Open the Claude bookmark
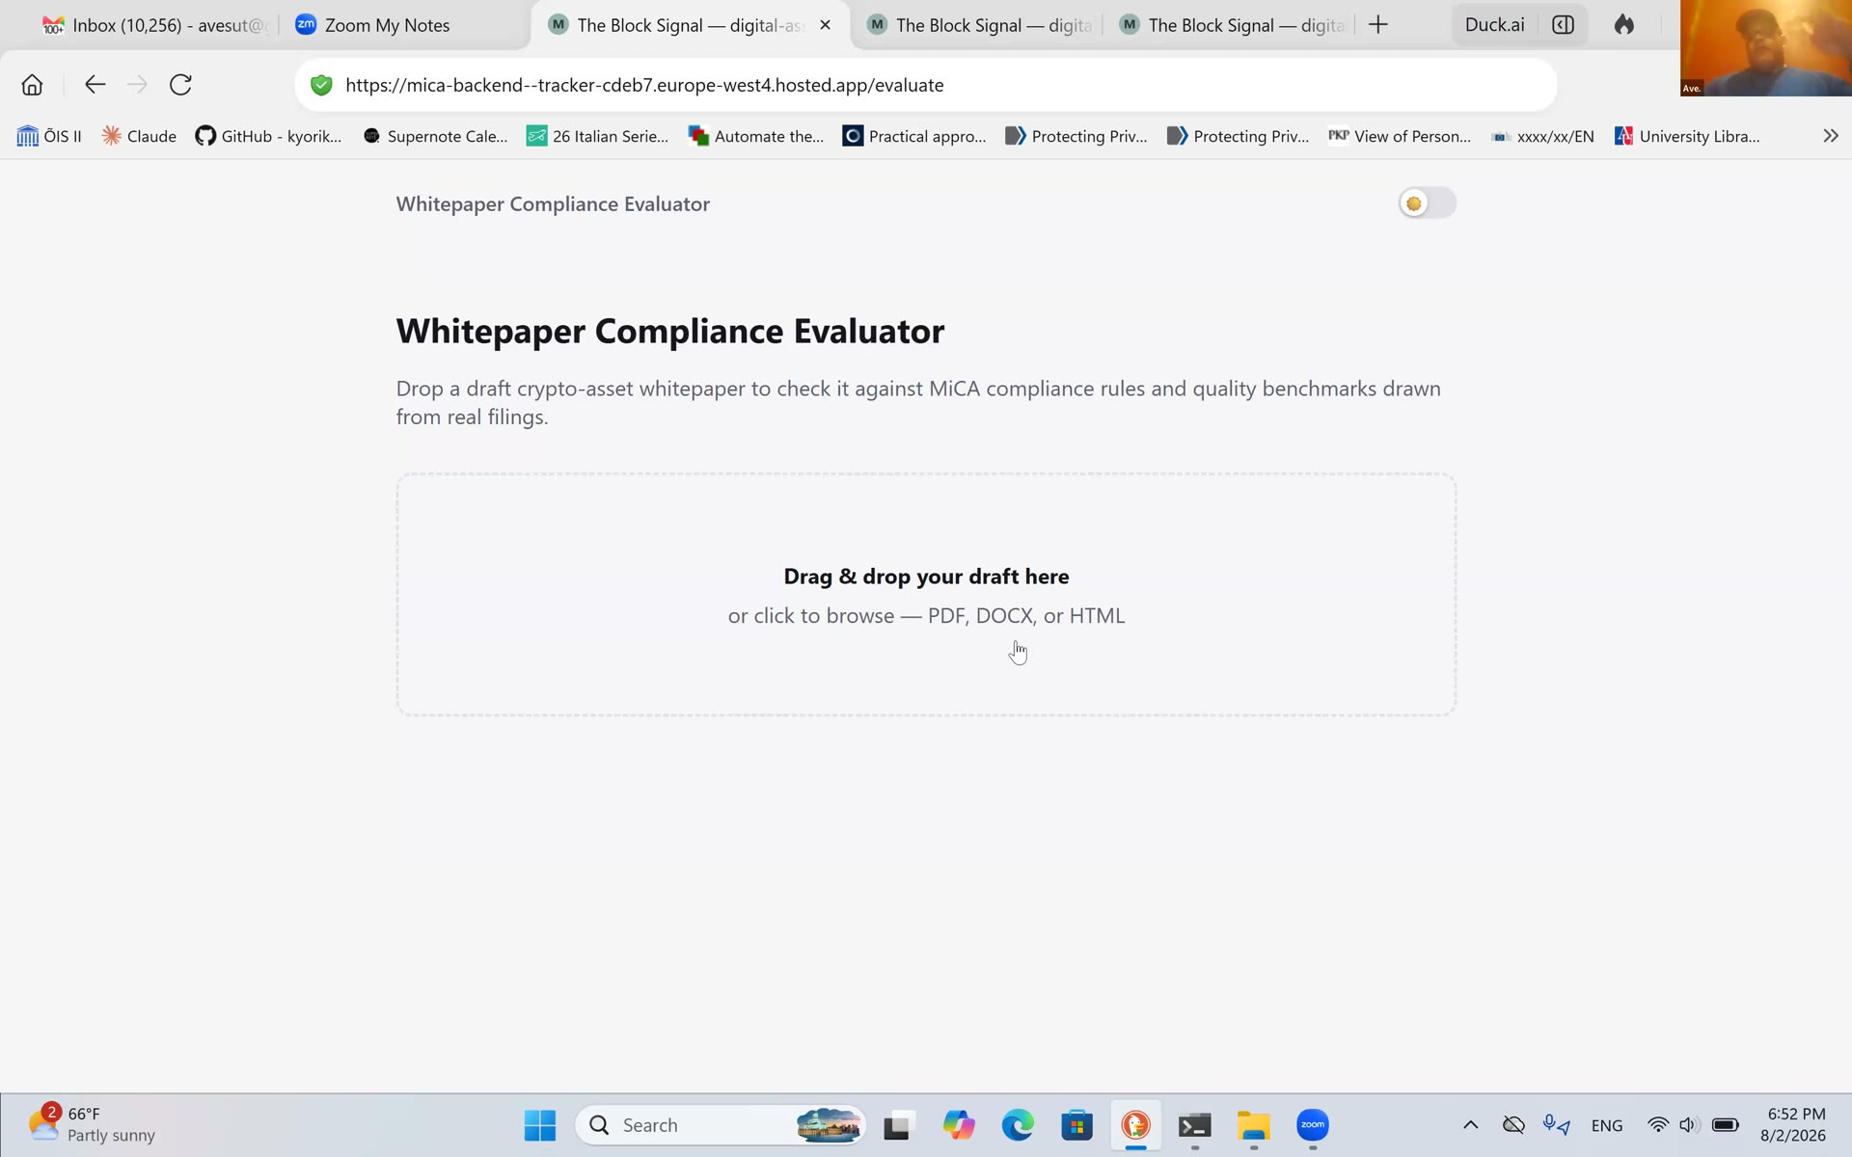1852x1157 pixels. tap(140, 136)
